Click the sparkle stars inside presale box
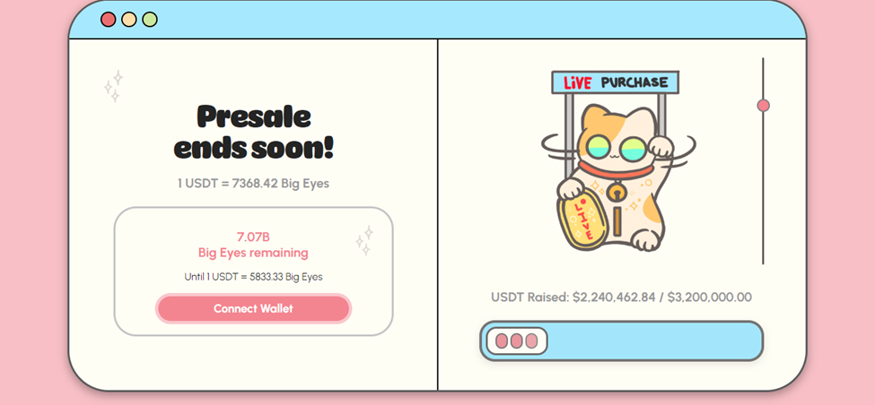Screen dimensions: 875x405 click(364, 241)
